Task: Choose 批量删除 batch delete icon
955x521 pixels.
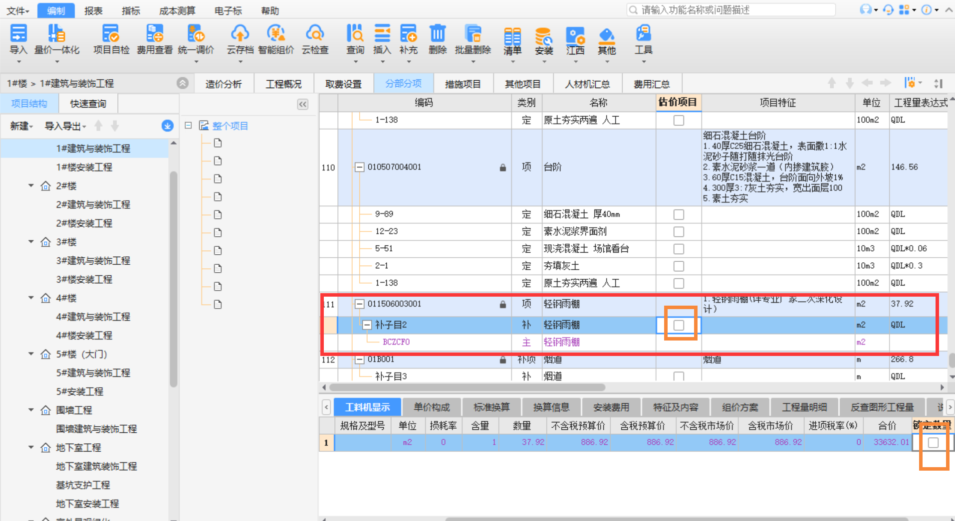Action: 473,34
